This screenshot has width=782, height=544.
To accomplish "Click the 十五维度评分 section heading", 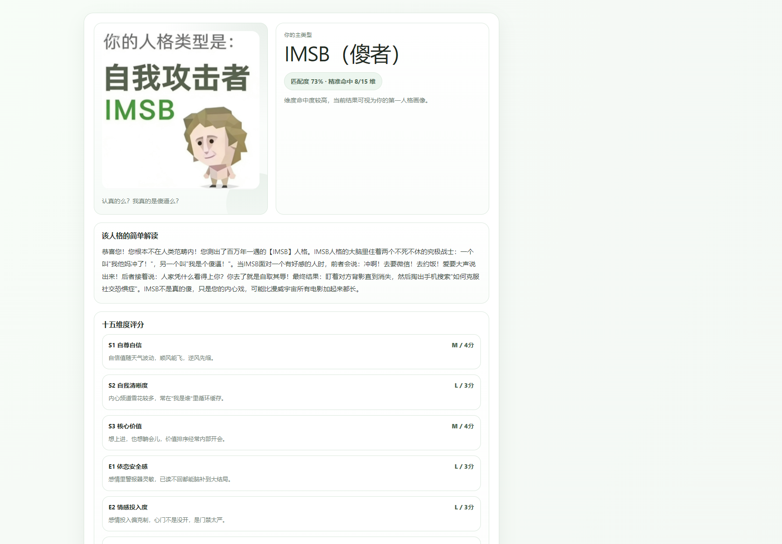I will [x=123, y=325].
